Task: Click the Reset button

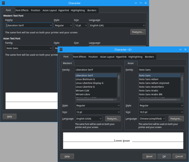Action: [x=149, y=156]
